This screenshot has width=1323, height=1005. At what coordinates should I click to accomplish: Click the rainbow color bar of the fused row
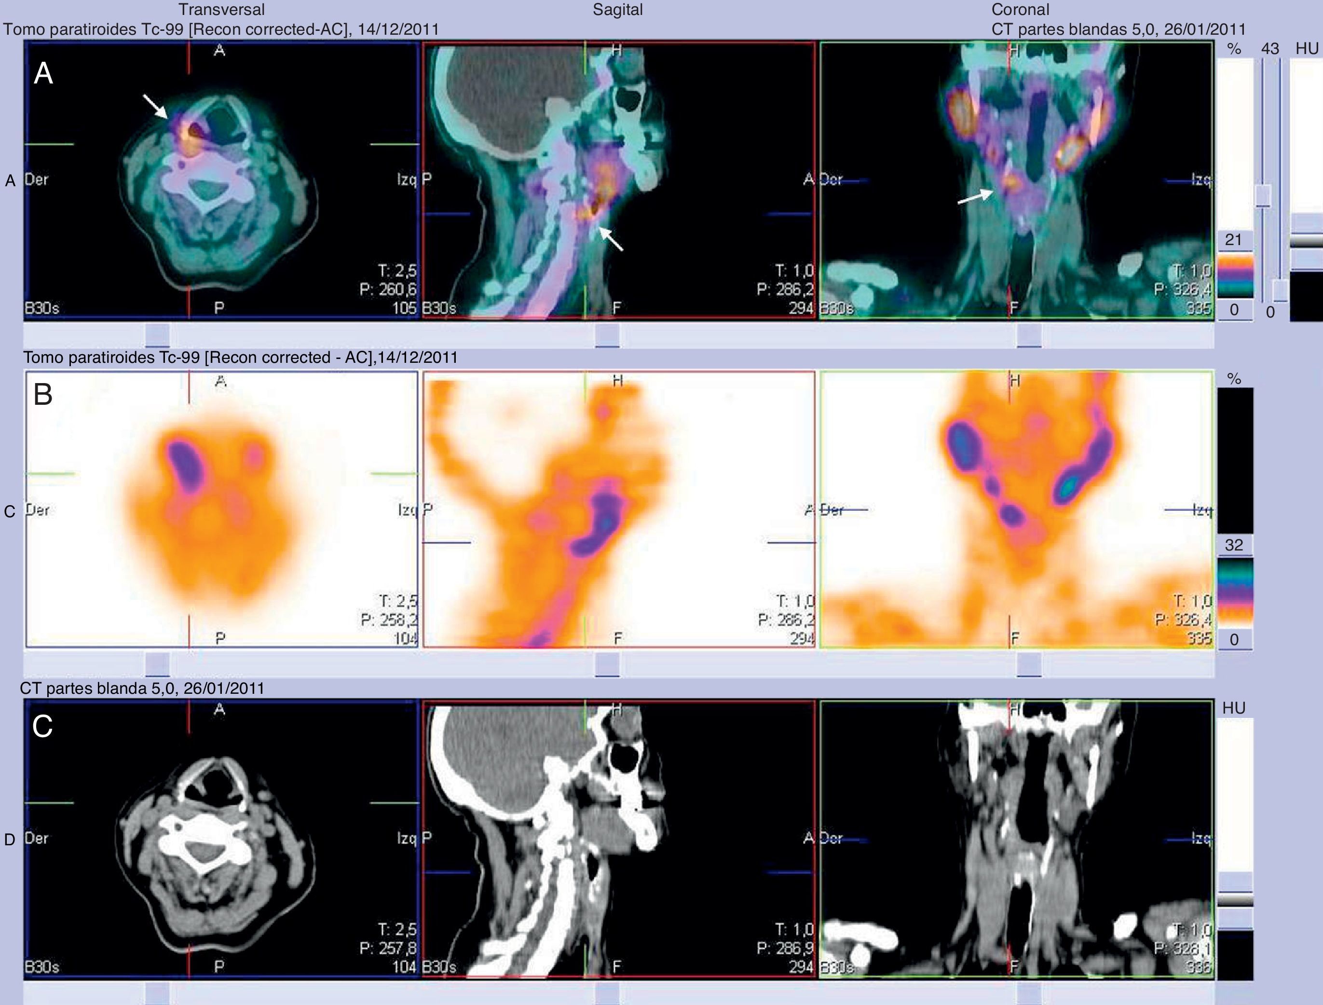(1235, 275)
